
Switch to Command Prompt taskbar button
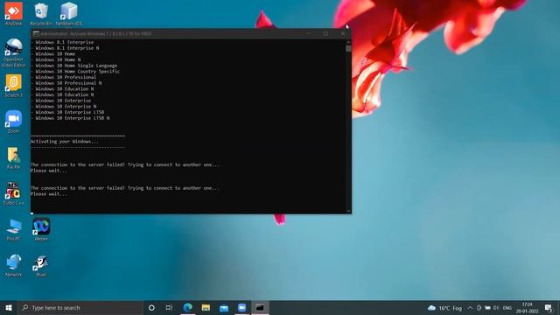coord(260,307)
